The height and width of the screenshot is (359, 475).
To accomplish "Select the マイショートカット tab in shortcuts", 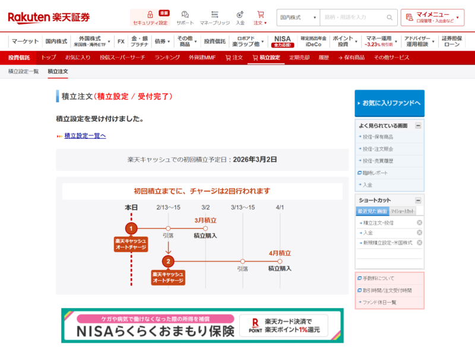I will (x=402, y=211).
